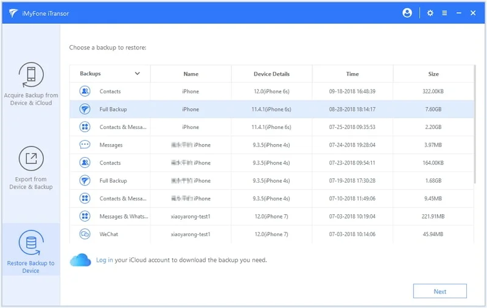Click size cell 221.91MB

[x=433, y=217]
